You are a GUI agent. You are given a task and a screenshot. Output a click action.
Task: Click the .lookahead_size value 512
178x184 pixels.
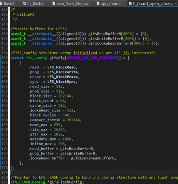click(x=70, y=110)
